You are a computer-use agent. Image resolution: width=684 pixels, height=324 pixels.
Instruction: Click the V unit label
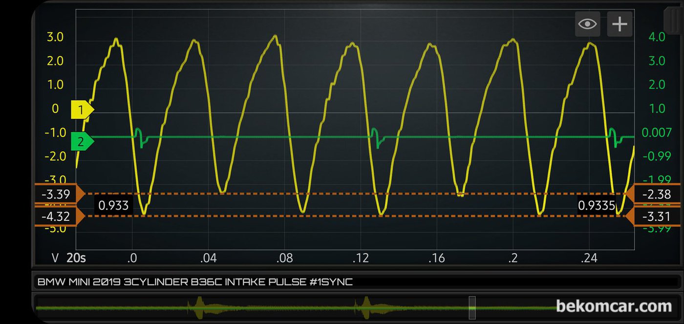click(x=55, y=258)
